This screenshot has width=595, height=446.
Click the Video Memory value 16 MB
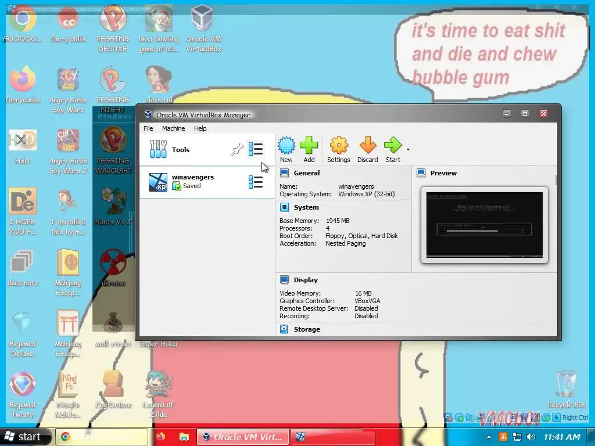(363, 293)
